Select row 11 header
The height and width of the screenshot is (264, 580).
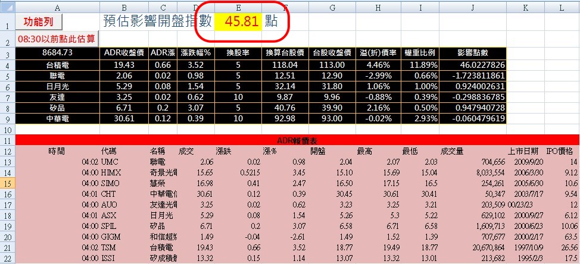tap(8, 141)
